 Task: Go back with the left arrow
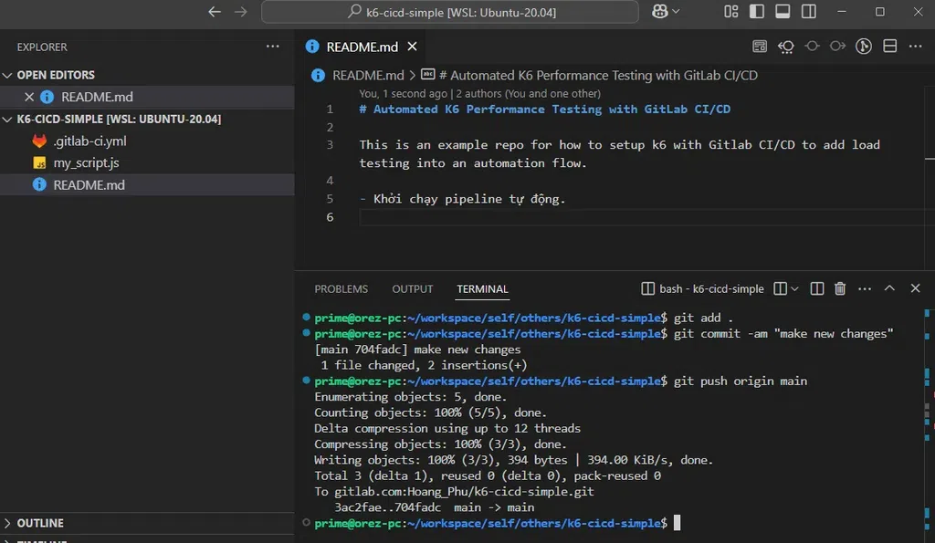[x=214, y=12]
